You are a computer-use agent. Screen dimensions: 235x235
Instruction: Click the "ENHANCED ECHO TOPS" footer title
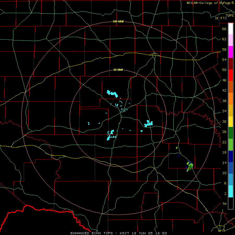coord(92,233)
